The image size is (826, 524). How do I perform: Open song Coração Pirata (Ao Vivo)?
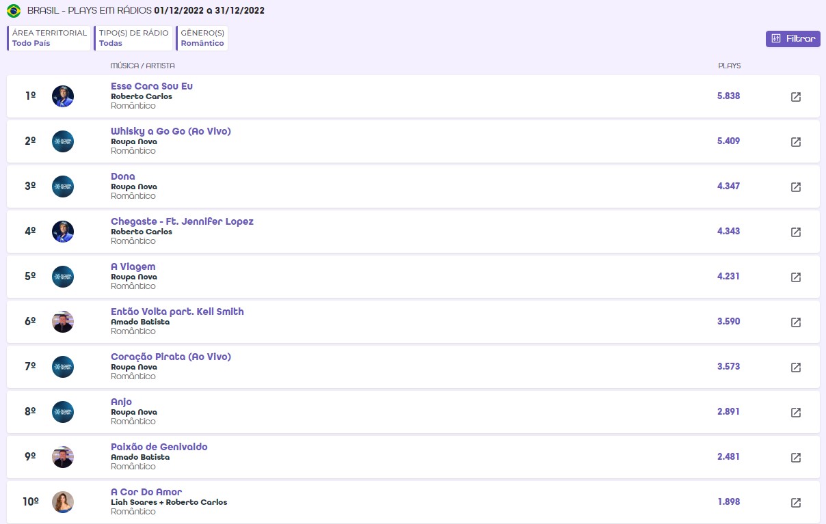click(171, 357)
